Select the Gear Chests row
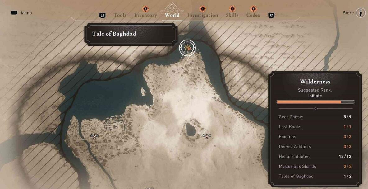 pyautogui.click(x=315, y=117)
